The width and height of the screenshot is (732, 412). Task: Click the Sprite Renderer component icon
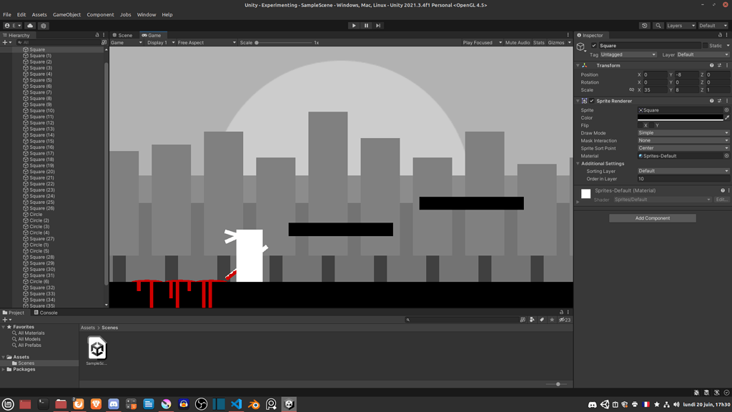585,102
